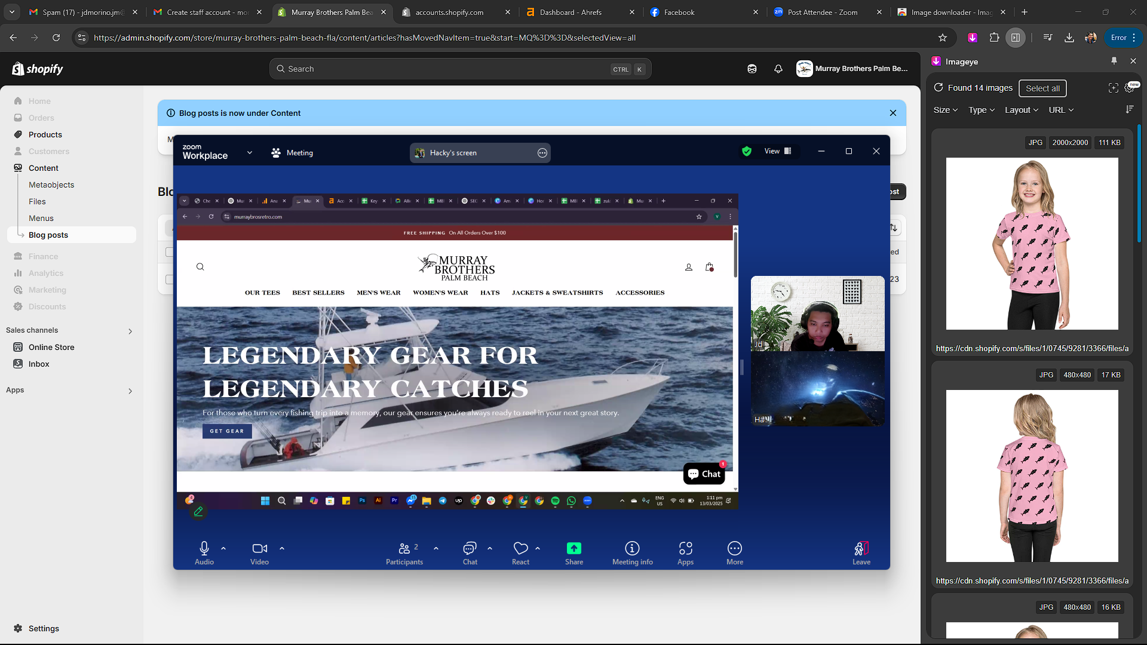This screenshot has width=1147, height=645.
Task: Toggle the Zoom View layout
Action: point(778,151)
